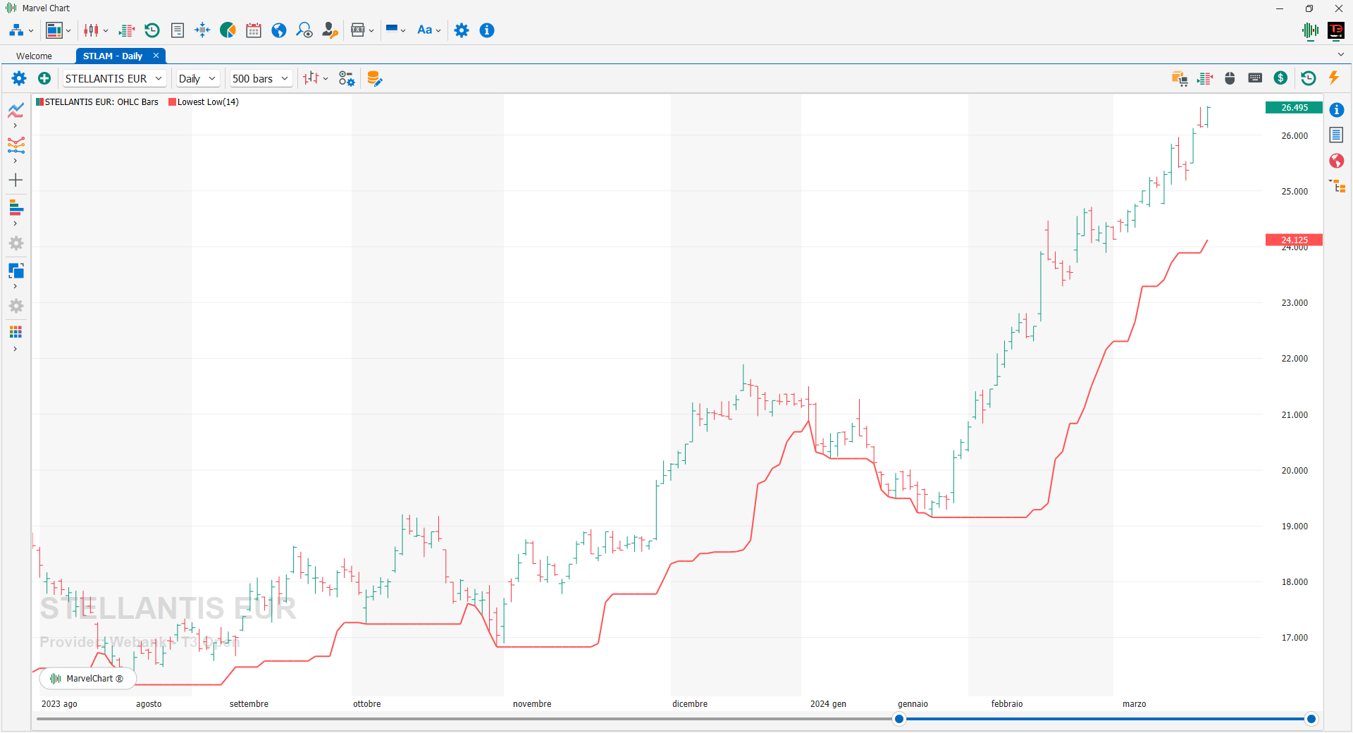This screenshot has height=733, width=1353.
Task: Open the orange tree structure icon on right sidebar
Action: [x=1337, y=186]
